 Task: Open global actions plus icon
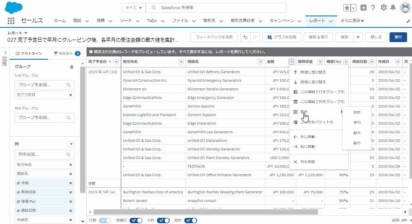pos(363,8)
